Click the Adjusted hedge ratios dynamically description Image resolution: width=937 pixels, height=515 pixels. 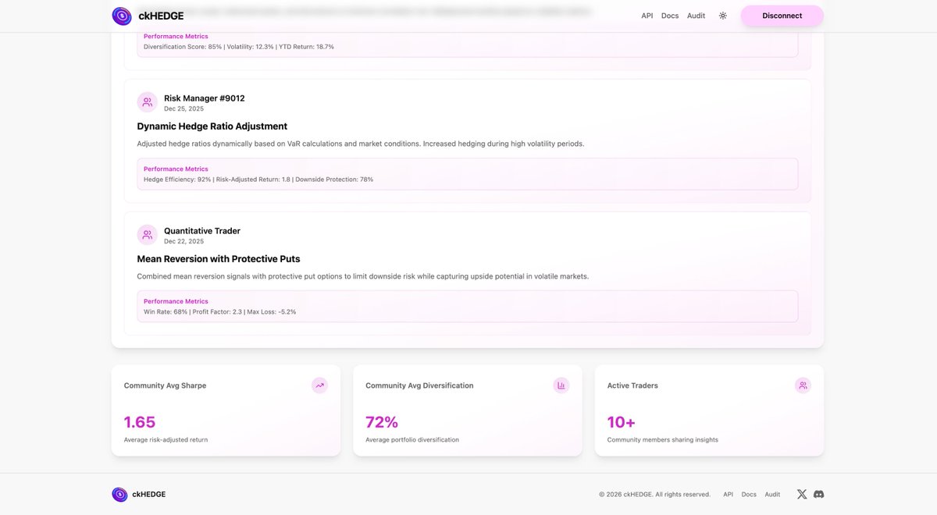(x=361, y=144)
